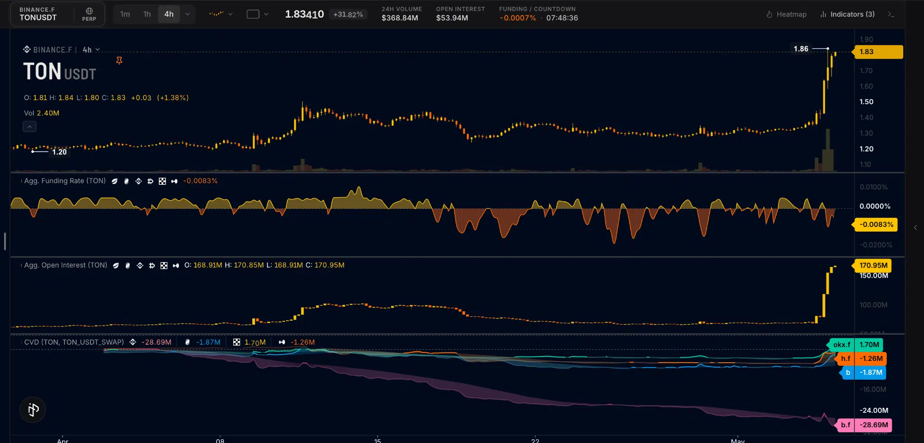924x443 pixels.
Task: Select the CVD (TON, TON_USDT_SWAP) indicator title
Action: pyautogui.click(x=74, y=342)
